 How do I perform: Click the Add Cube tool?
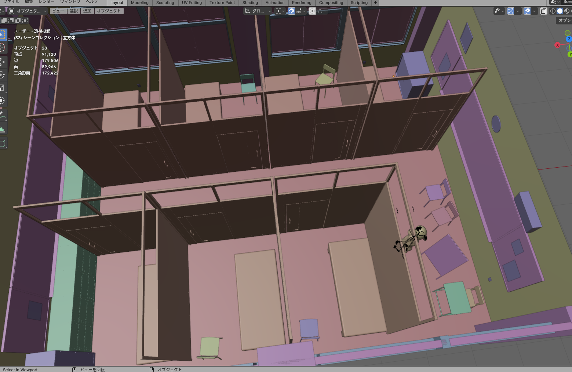2,143
